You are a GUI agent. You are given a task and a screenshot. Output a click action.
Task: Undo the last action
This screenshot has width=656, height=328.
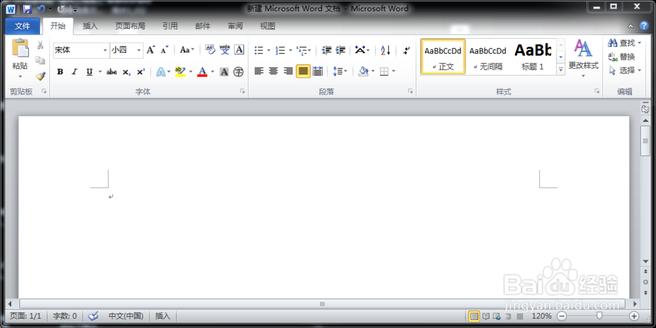(41, 9)
